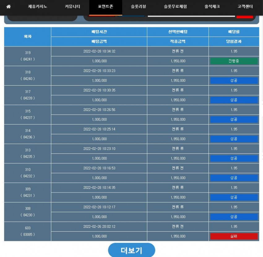Select the round ID ( 84241 )

click(x=28, y=59)
